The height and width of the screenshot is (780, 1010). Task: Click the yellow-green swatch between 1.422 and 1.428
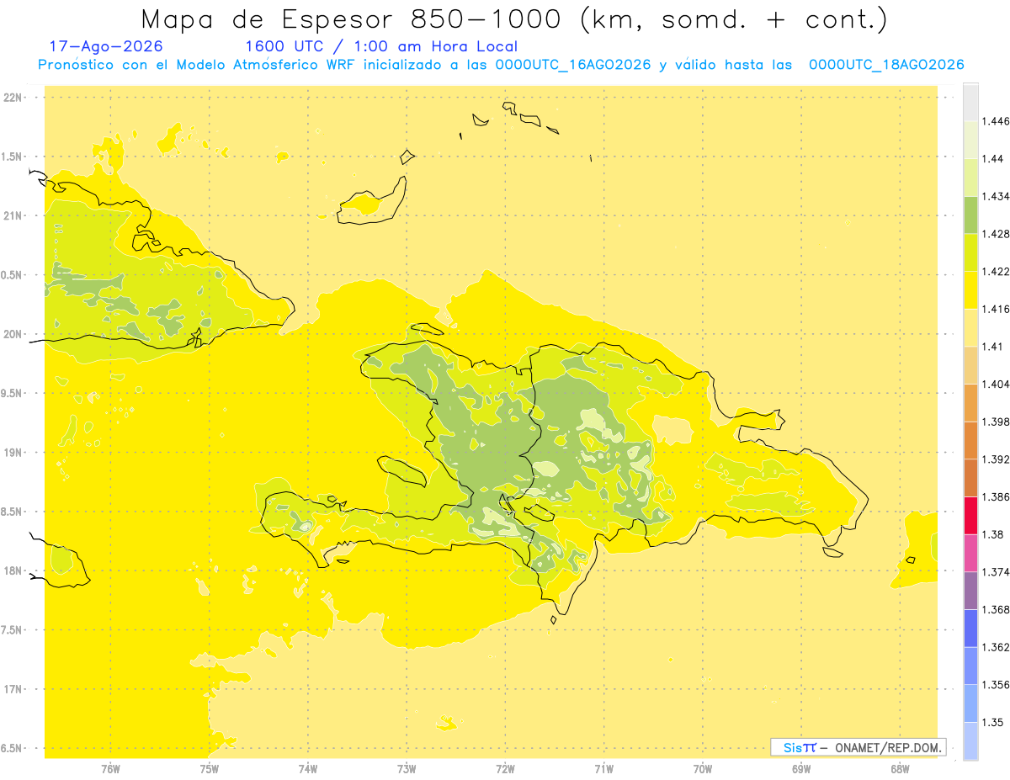(970, 252)
